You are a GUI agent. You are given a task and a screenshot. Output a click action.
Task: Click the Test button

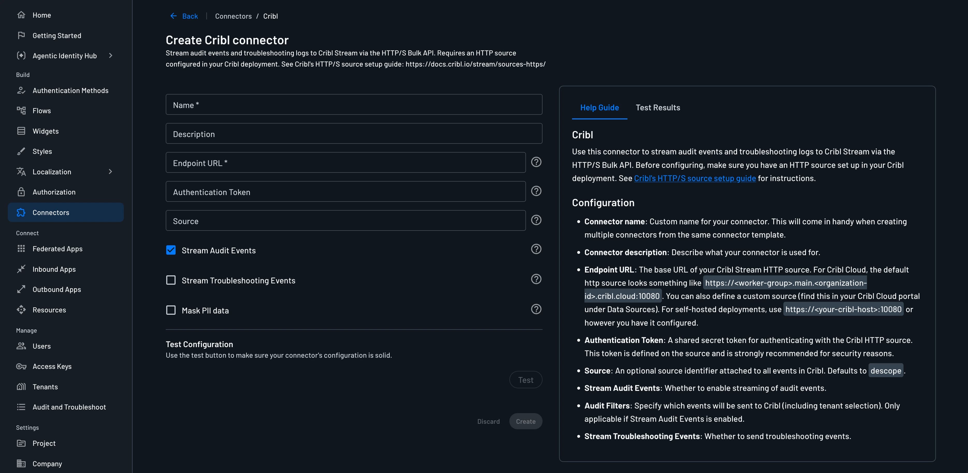[x=526, y=380]
